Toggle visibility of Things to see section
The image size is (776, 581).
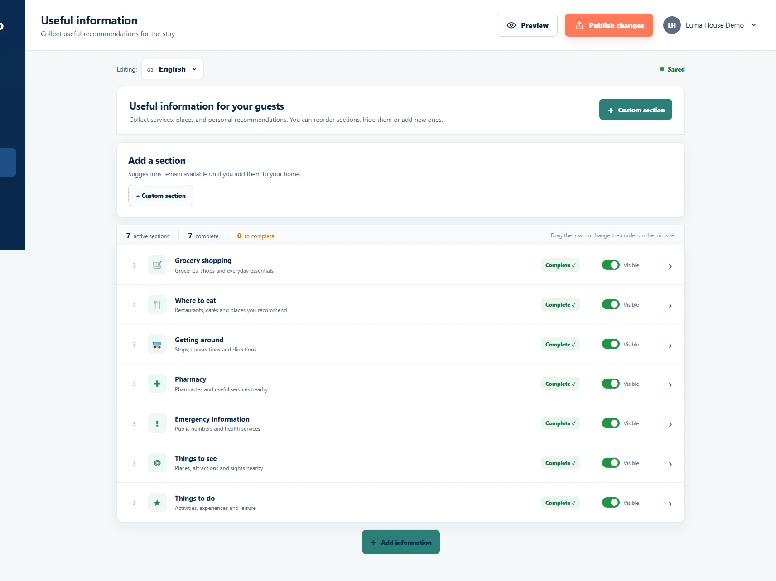point(611,463)
